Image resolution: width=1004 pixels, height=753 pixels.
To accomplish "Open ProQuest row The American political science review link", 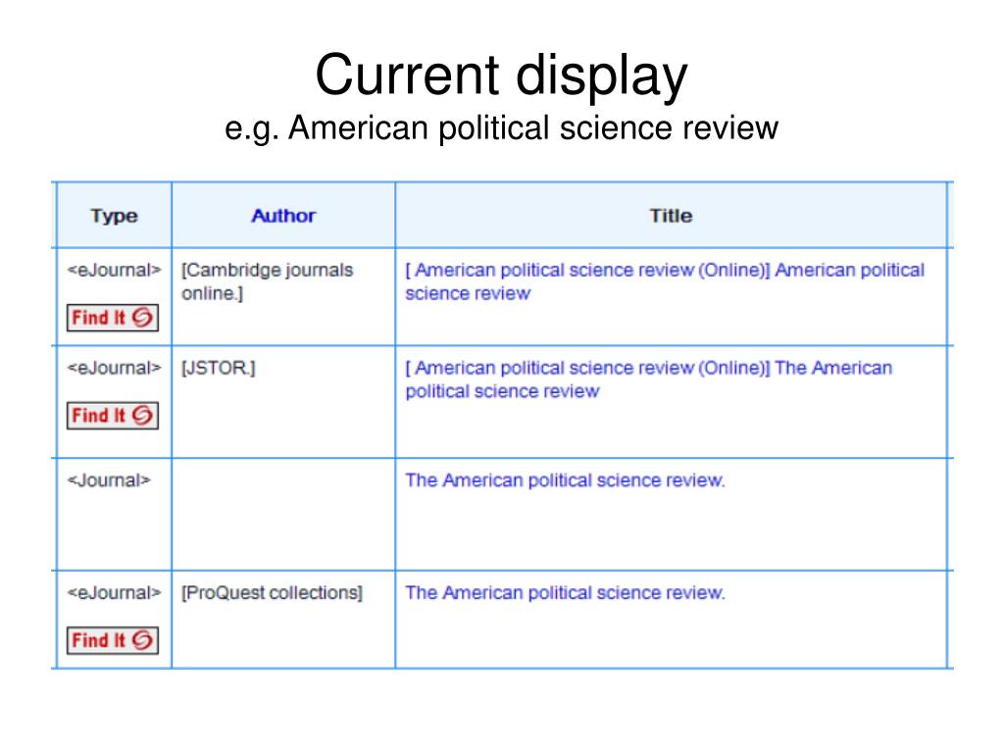I will point(565,593).
